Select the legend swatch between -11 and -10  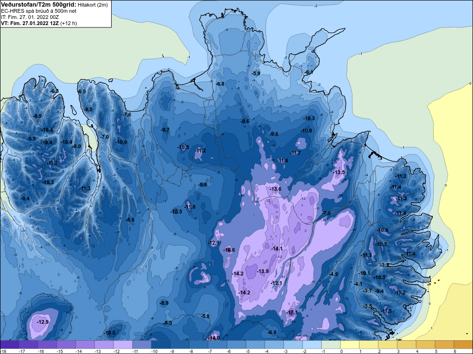click(x=142, y=345)
